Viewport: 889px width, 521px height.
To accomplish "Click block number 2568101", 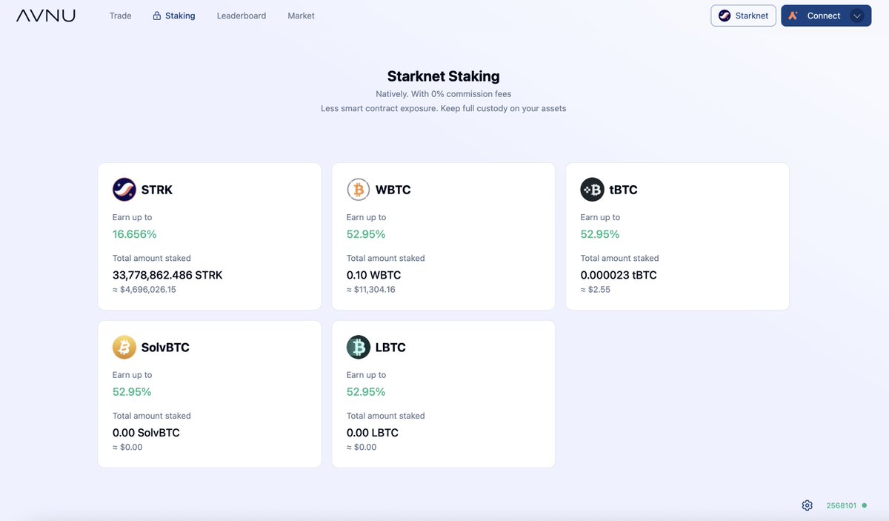I will [x=842, y=505].
